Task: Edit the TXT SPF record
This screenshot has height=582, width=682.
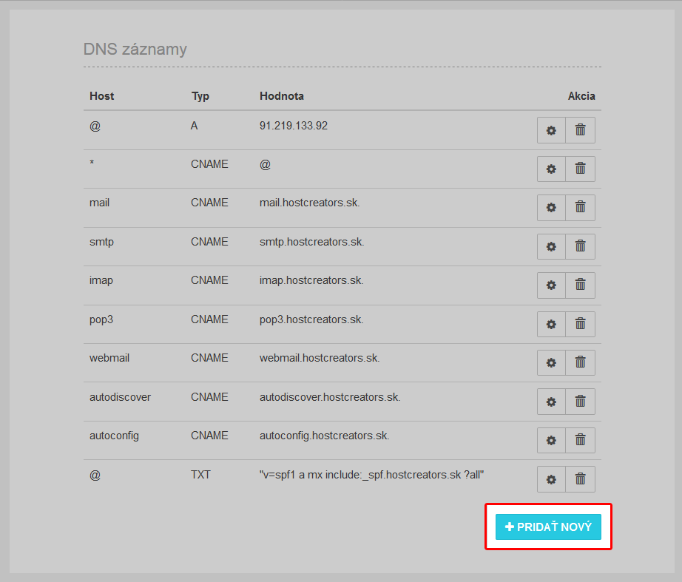Action: 551,479
